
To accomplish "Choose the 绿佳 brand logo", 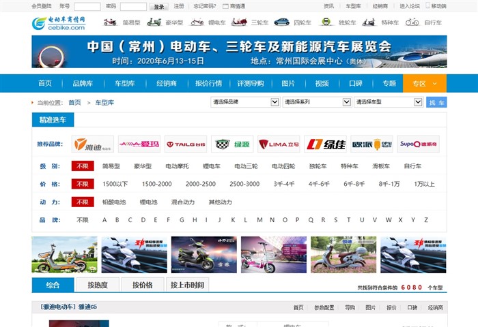I will click(x=325, y=144).
